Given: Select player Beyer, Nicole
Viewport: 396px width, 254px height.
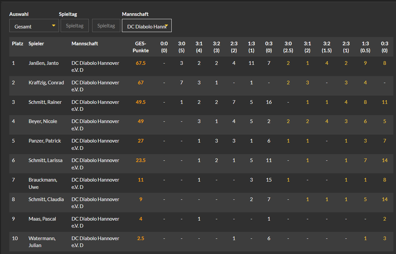Looking at the screenshot, I should [43, 121].
